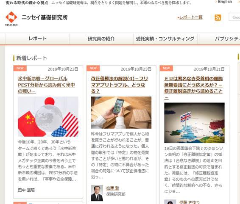Screen dimensions: 240x204
Task: Open the EU Brexit extension report title
Action: (x=193, y=88)
